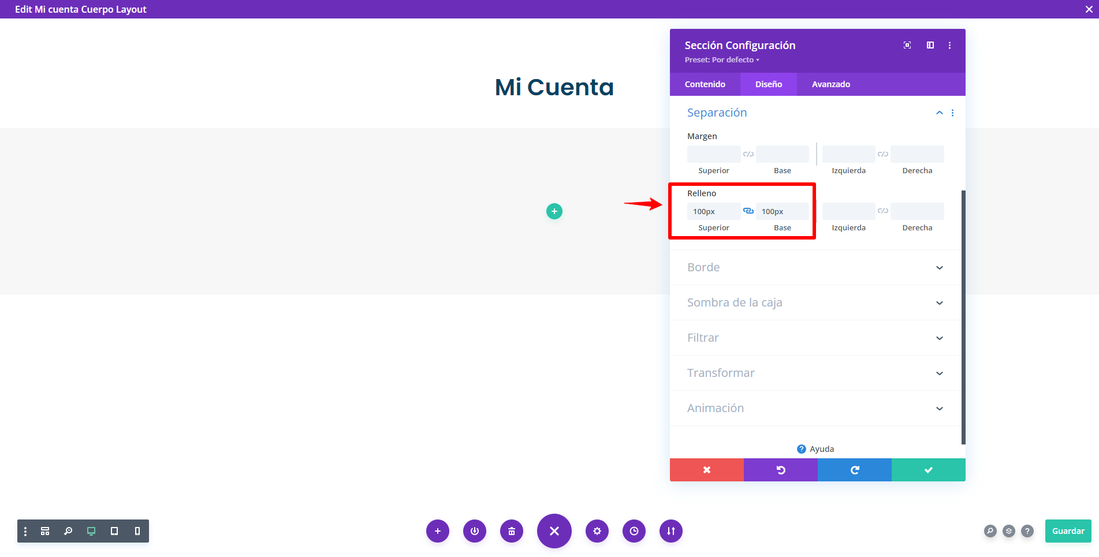Open the builder search icon
The image size is (1099, 557).
click(x=990, y=531)
